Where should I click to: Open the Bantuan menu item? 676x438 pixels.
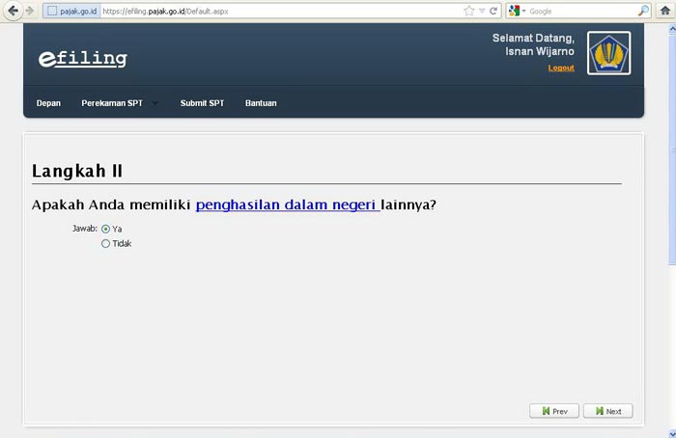coord(261,103)
